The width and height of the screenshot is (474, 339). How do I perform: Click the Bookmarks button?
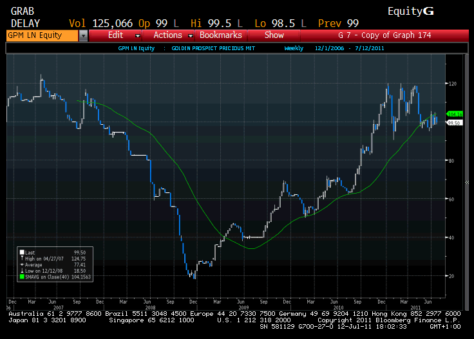coord(220,35)
